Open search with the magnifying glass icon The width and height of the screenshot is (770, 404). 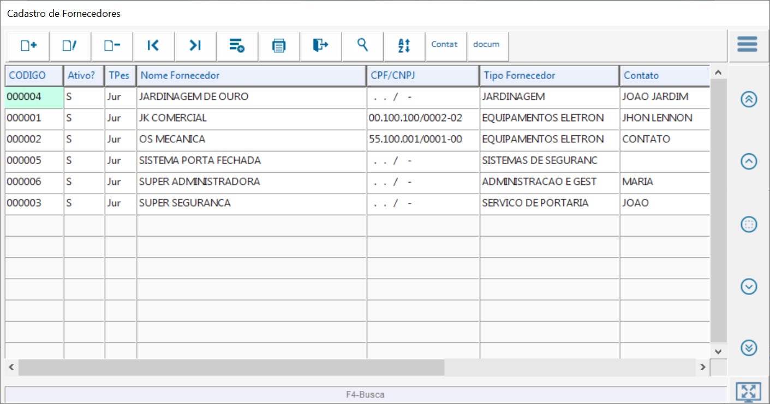pos(362,45)
